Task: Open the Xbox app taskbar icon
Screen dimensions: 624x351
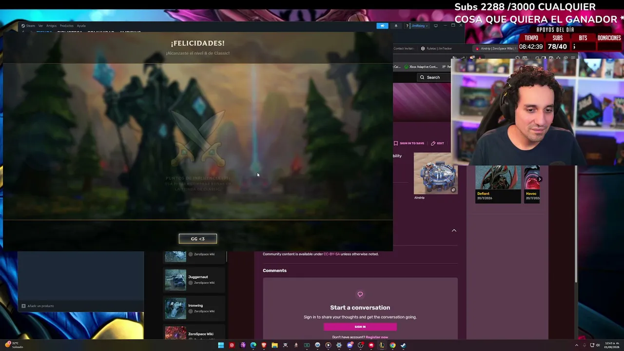Action: tap(307, 345)
